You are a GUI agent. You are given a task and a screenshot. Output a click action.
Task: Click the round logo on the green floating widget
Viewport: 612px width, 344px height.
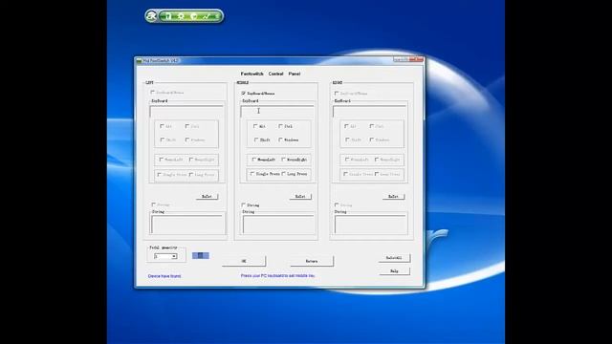151,16
